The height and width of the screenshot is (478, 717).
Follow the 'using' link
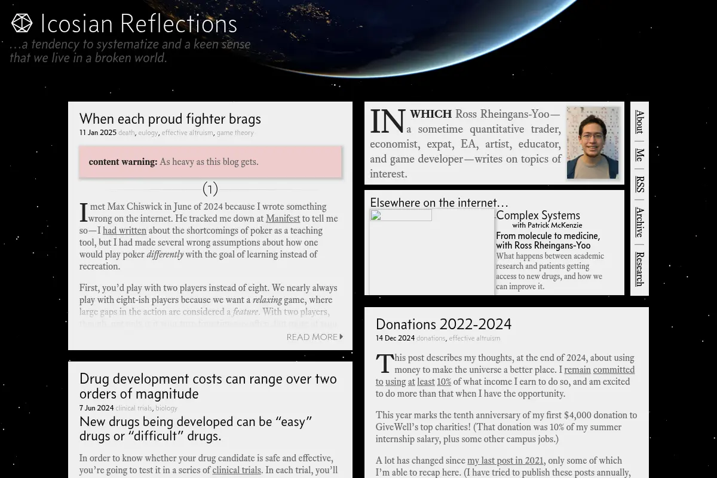[x=396, y=382]
